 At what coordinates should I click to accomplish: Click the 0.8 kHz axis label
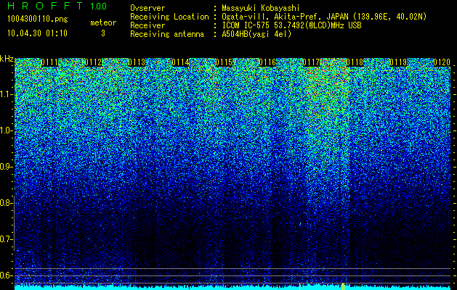click(x=6, y=203)
